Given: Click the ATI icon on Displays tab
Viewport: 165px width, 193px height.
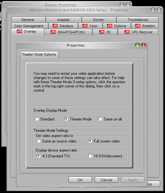Looking at the screenshot, I should [55, 26].
